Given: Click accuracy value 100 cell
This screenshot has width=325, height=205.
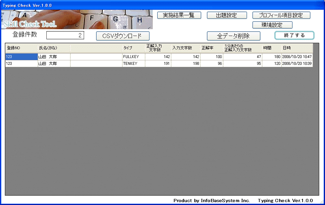Looking at the screenshot, I should pos(212,57).
